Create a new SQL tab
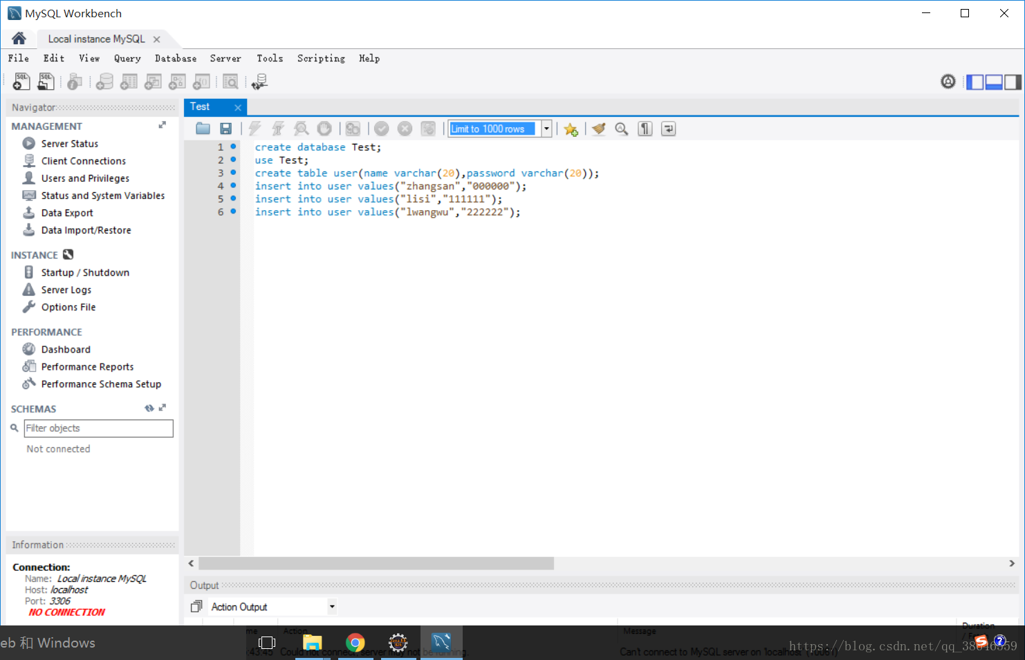This screenshot has height=660, width=1025. 21,82
